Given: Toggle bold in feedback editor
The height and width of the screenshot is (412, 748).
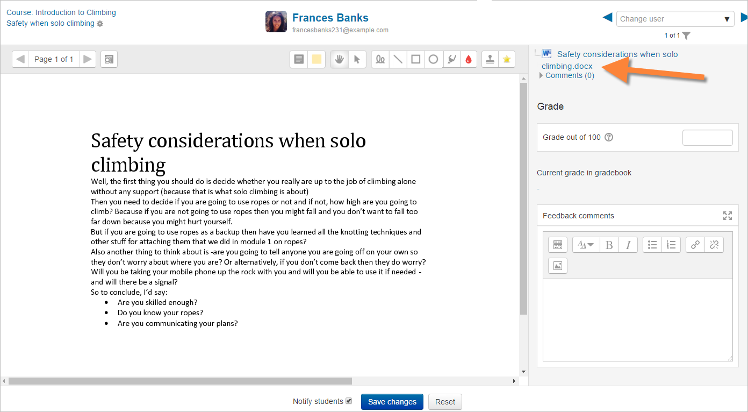Looking at the screenshot, I should tap(609, 245).
